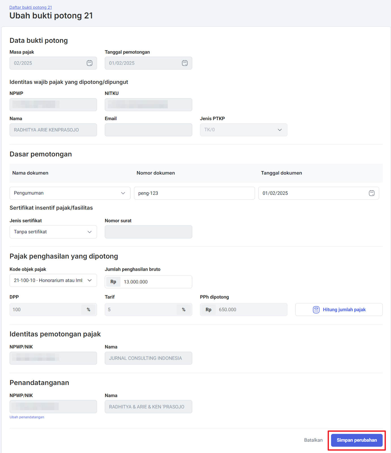The width and height of the screenshot is (391, 453).
Task: Click the Tarif percentage field
Action: pos(141,310)
